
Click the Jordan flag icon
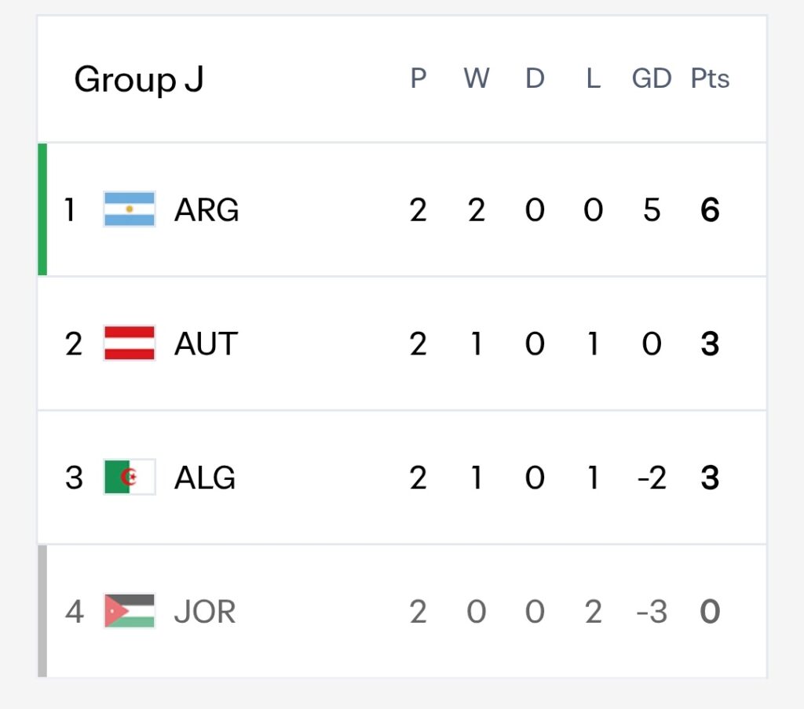tap(130, 611)
